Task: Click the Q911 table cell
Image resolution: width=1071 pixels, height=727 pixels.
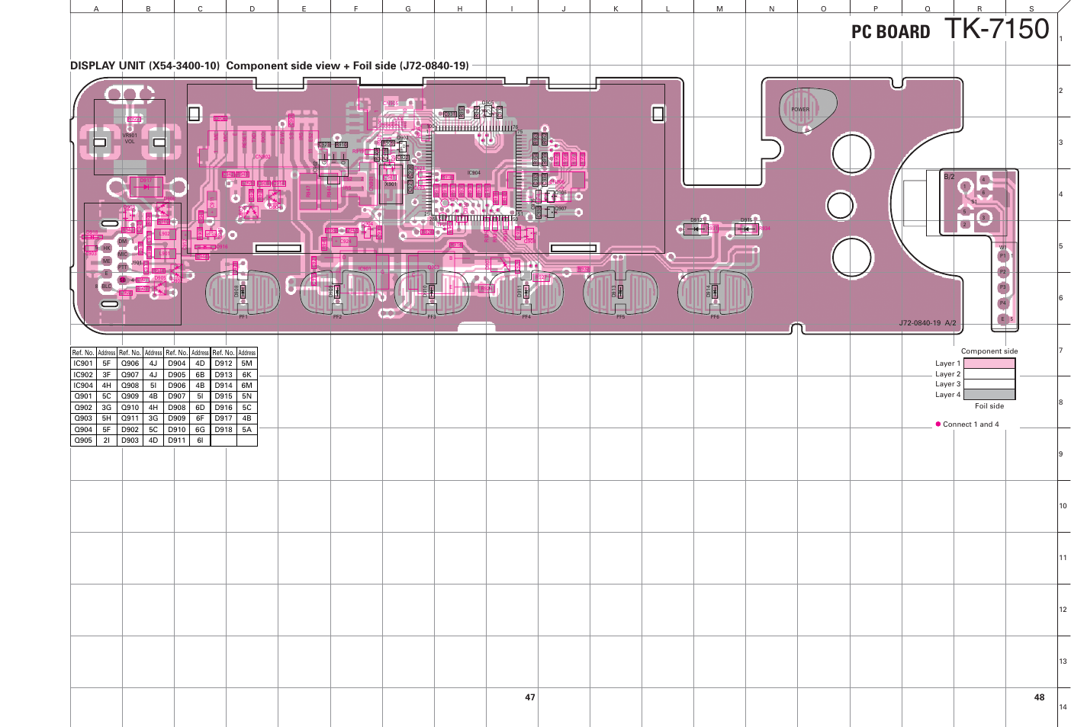Action: pos(130,418)
